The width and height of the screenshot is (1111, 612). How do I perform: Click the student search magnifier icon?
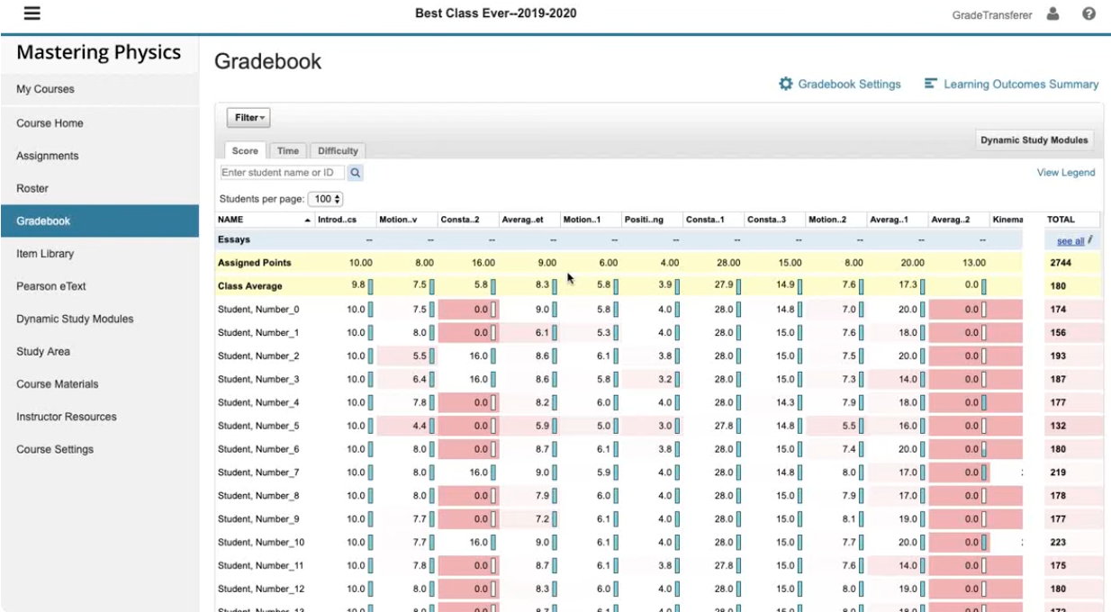pos(356,172)
